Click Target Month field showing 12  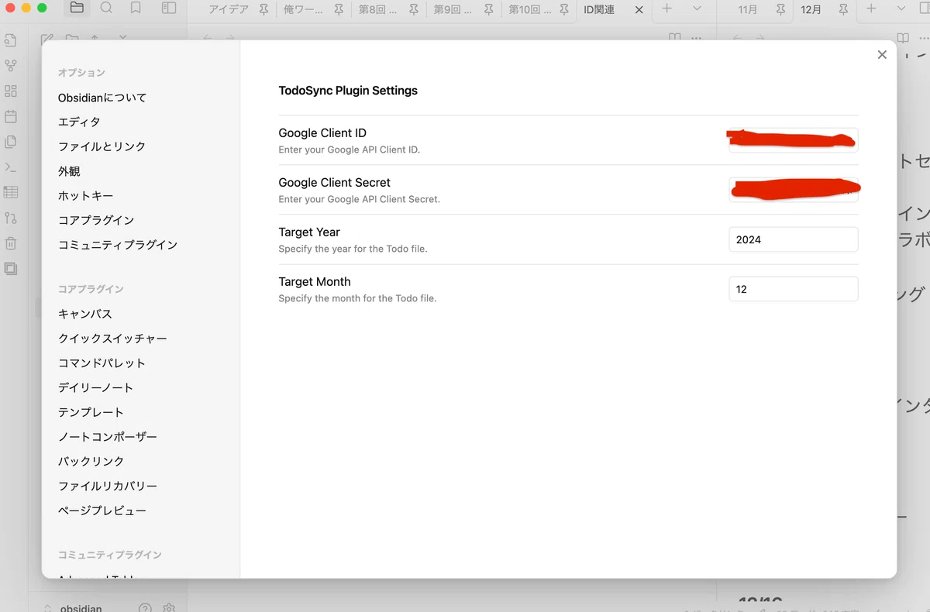[794, 289]
